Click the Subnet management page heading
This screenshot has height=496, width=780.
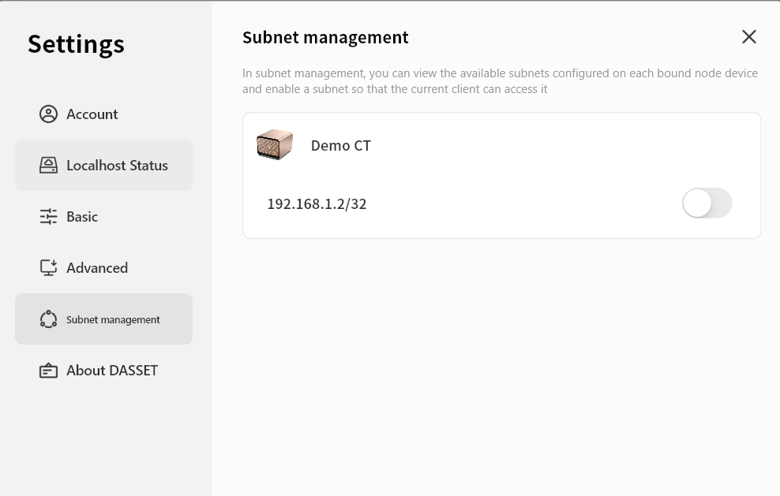pos(325,37)
